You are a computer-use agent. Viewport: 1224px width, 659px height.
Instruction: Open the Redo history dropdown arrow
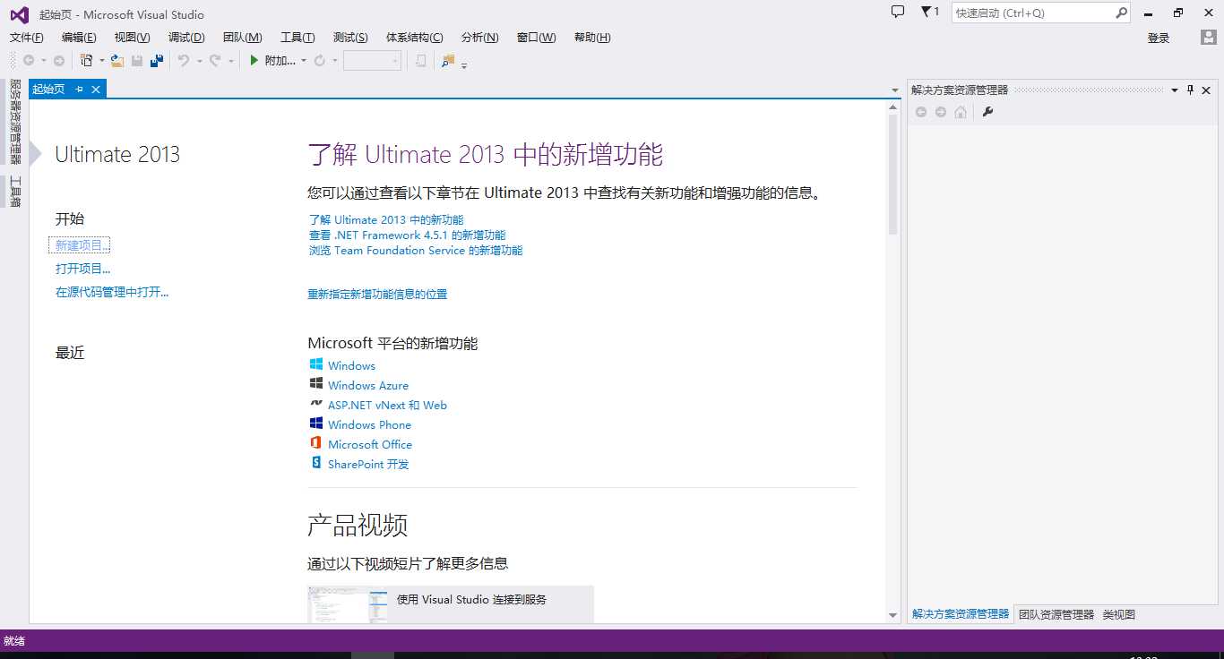pos(231,61)
